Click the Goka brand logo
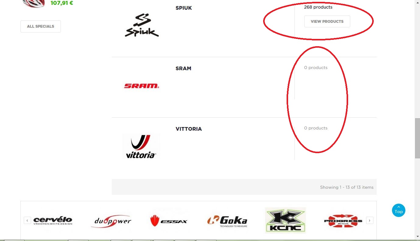Viewport: 420px width, 241px height. [227, 221]
